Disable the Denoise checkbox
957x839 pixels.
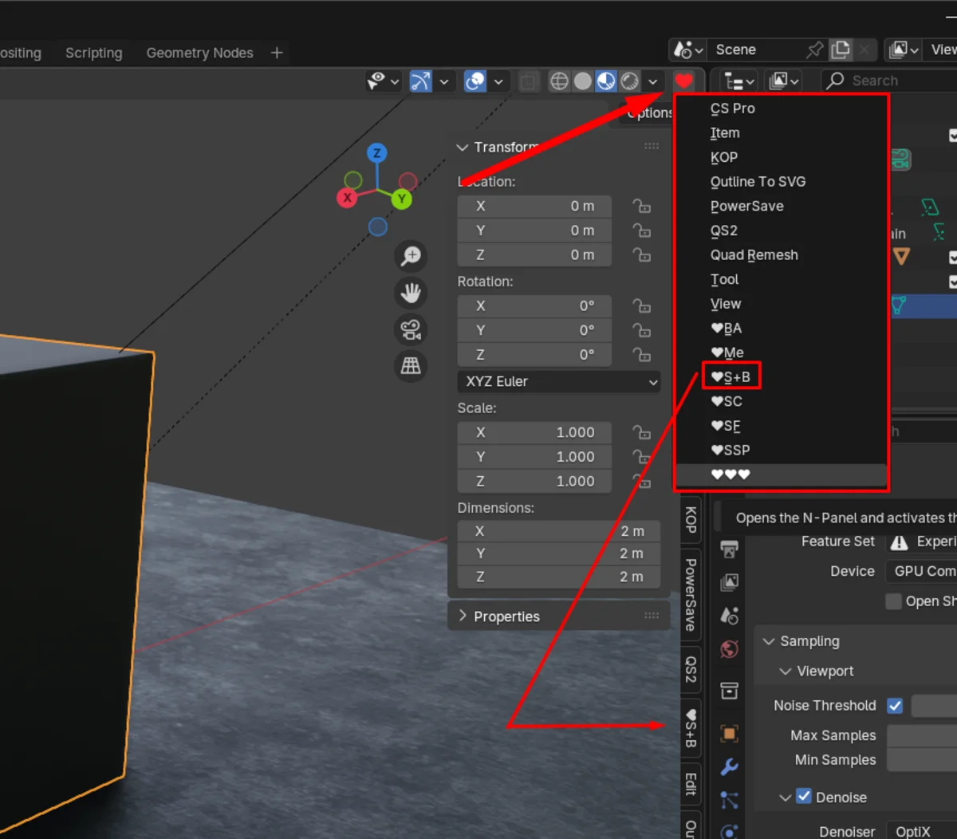point(804,797)
